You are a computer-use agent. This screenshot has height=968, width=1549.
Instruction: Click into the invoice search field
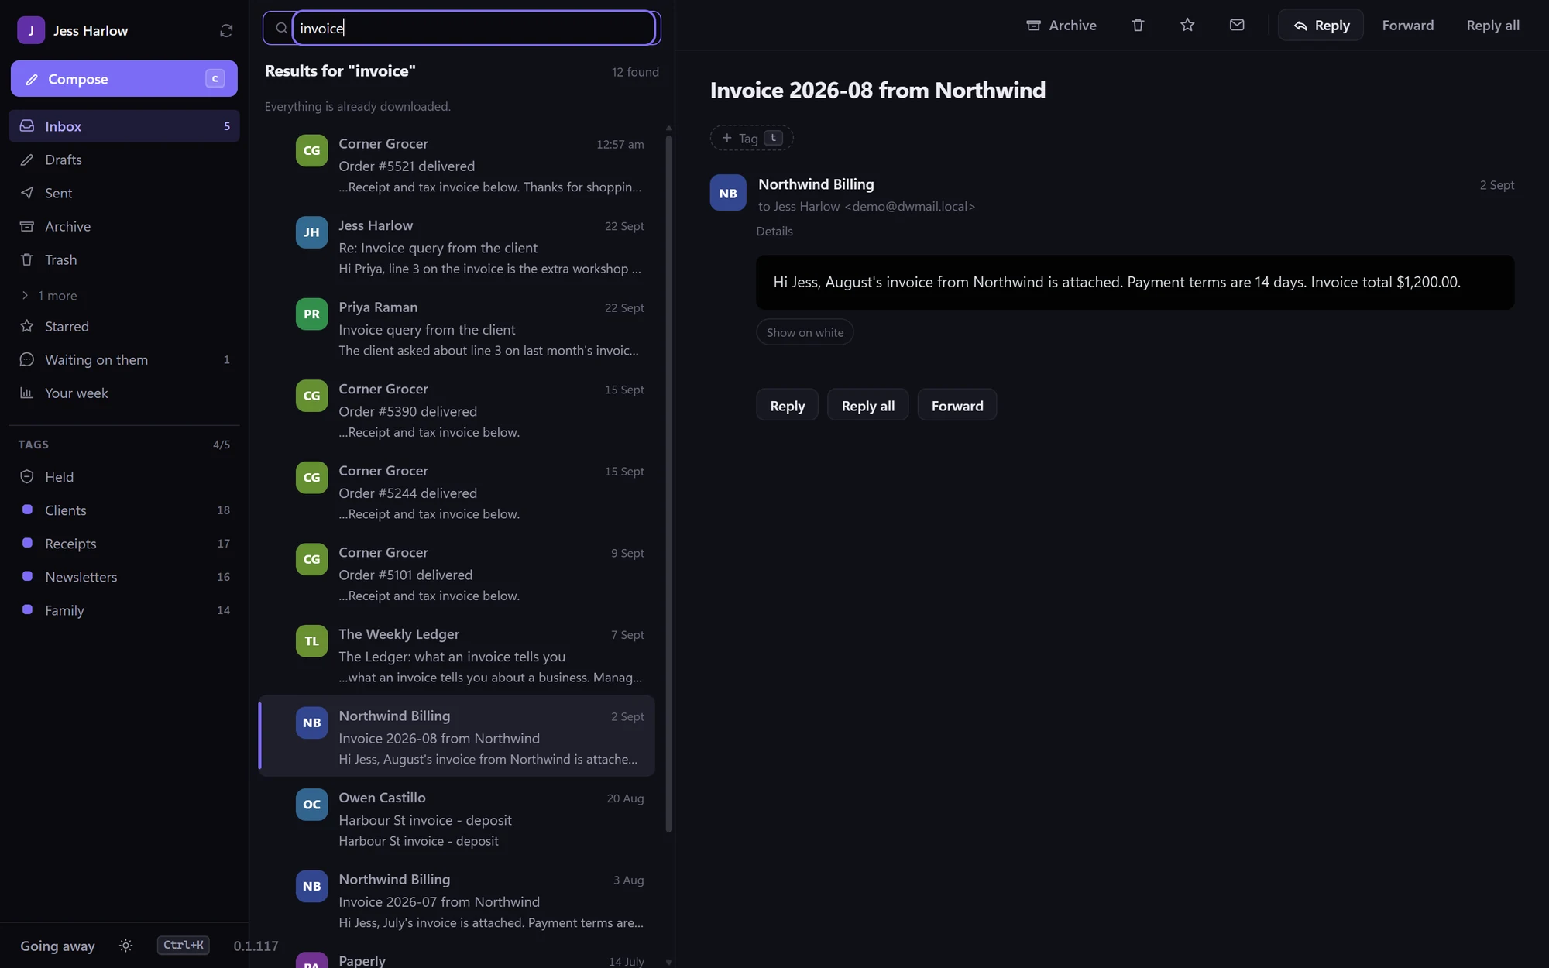point(474,28)
